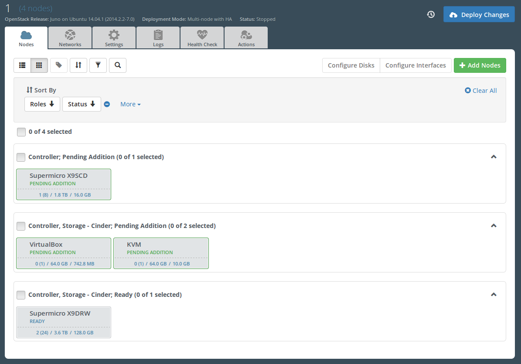Collapse the Controller; Pending Addition group
This screenshot has width=521, height=364.
pos(494,157)
